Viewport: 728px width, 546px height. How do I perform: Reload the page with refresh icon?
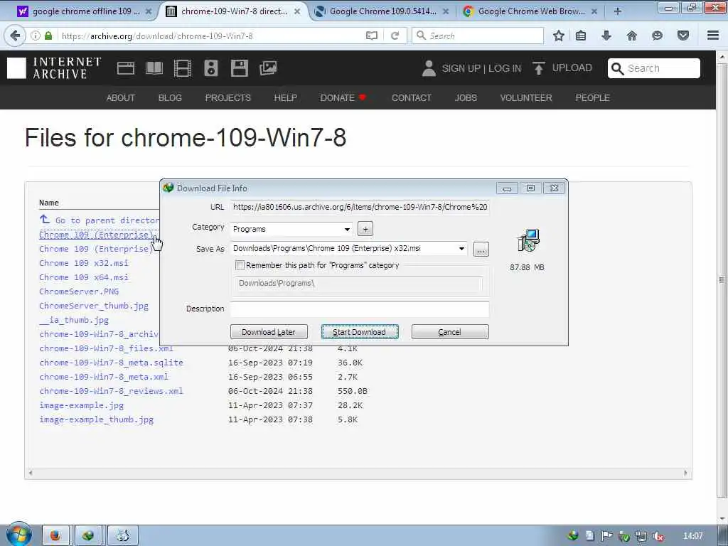click(395, 36)
